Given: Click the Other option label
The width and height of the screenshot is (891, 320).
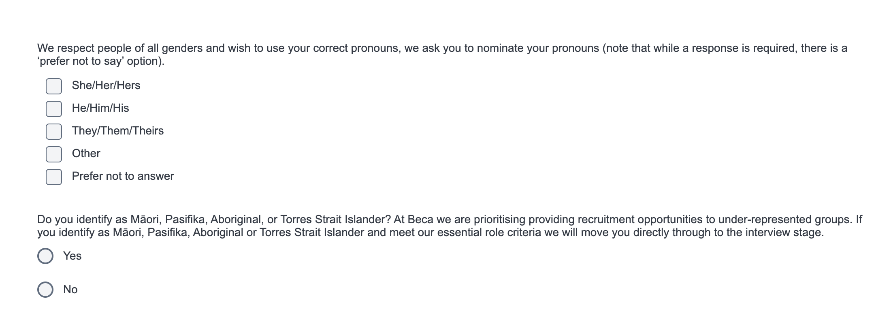Looking at the screenshot, I should click(x=86, y=154).
